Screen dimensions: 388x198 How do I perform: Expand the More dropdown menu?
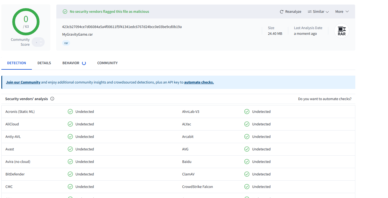(x=342, y=12)
